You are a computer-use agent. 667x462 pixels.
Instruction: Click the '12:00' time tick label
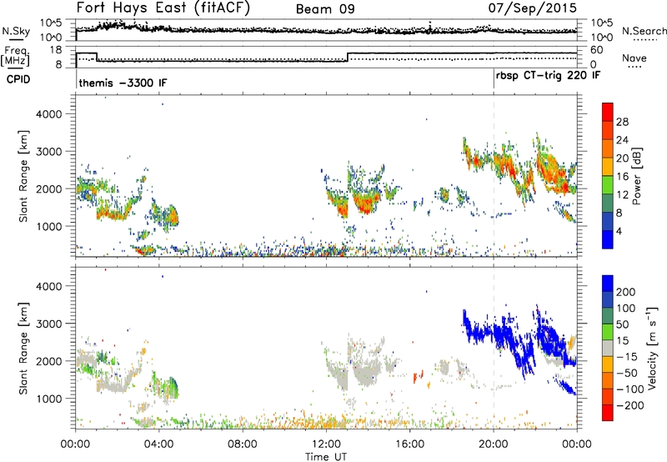pos(326,444)
